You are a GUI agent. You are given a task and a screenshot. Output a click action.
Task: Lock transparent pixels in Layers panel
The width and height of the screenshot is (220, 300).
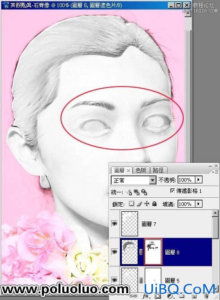131,204
